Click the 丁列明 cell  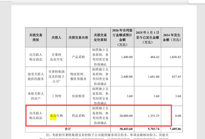tap(56, 96)
